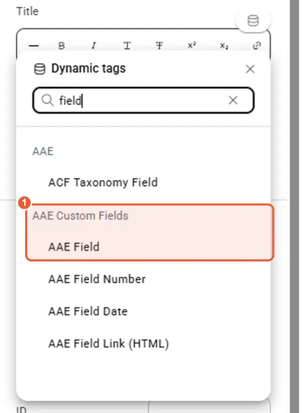Click the minus icon in editor toolbar
This screenshot has height=413, width=302.
[x=34, y=46]
